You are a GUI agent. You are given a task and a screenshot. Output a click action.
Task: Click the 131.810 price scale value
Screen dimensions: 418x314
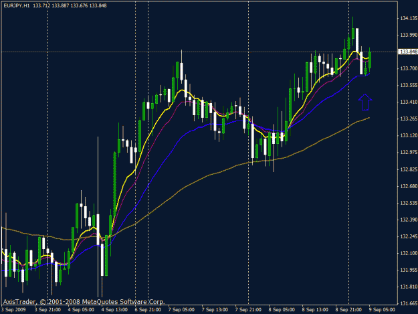point(409,287)
